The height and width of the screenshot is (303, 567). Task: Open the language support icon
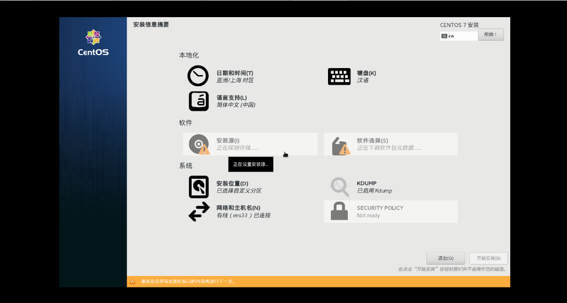pyautogui.click(x=198, y=101)
